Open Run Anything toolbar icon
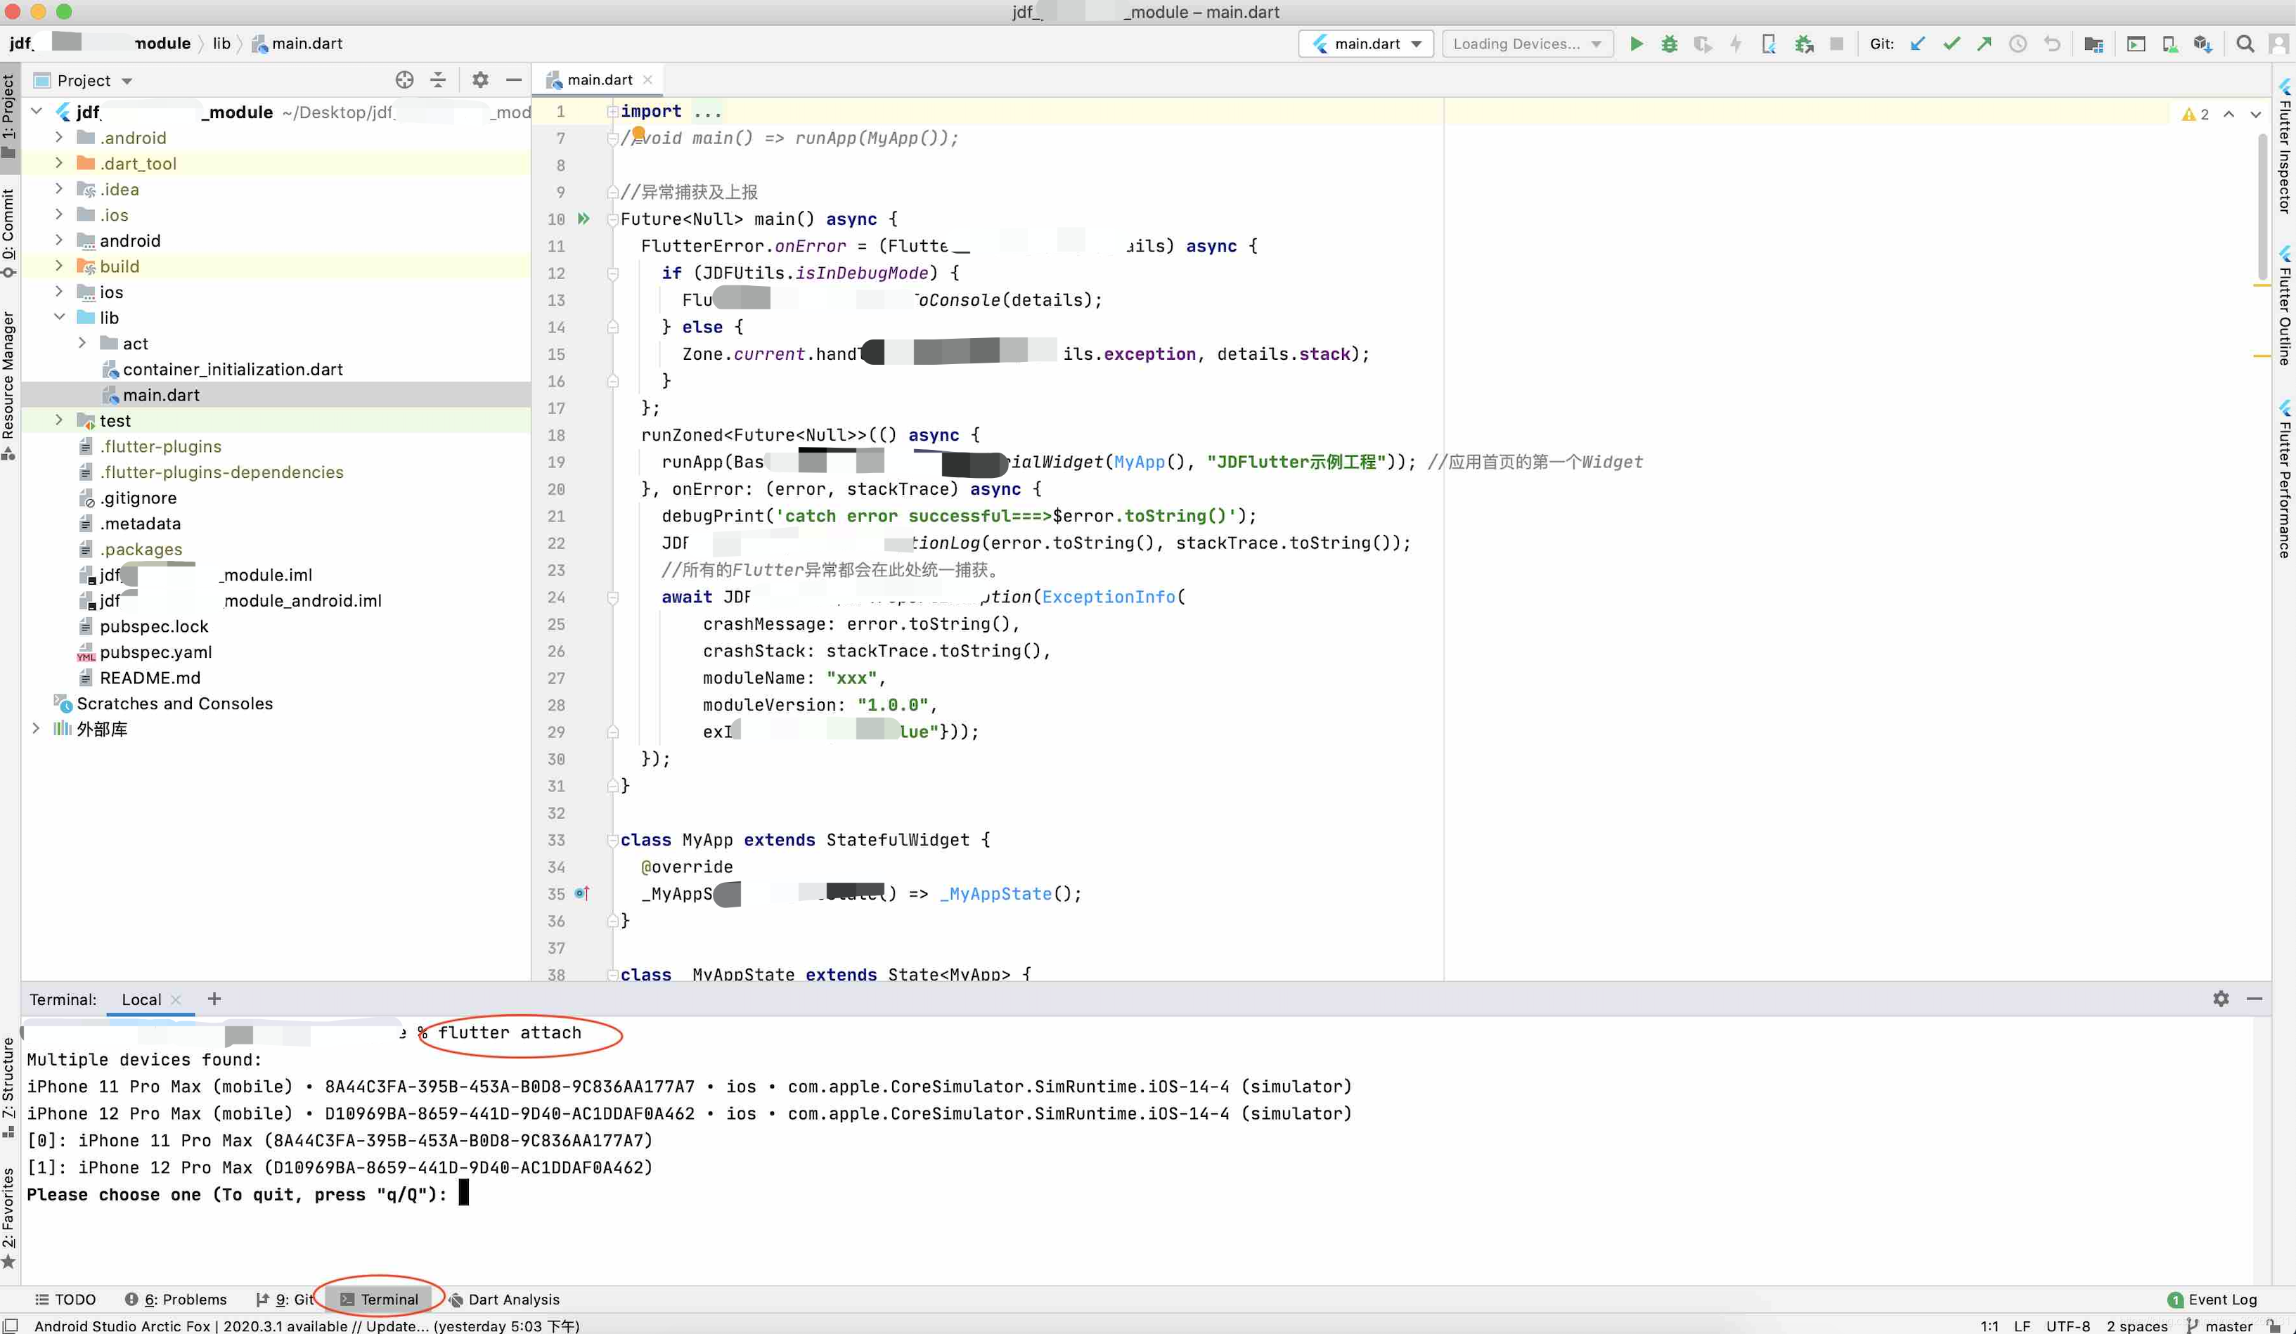 (x=2136, y=44)
